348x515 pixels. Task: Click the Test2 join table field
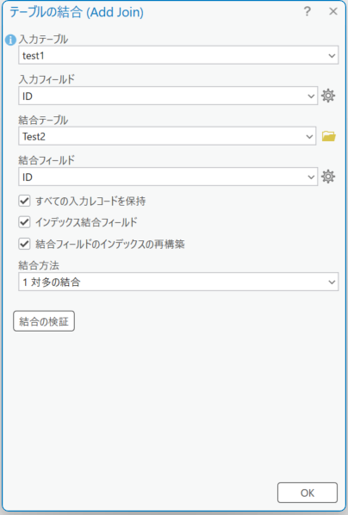pyautogui.click(x=167, y=136)
